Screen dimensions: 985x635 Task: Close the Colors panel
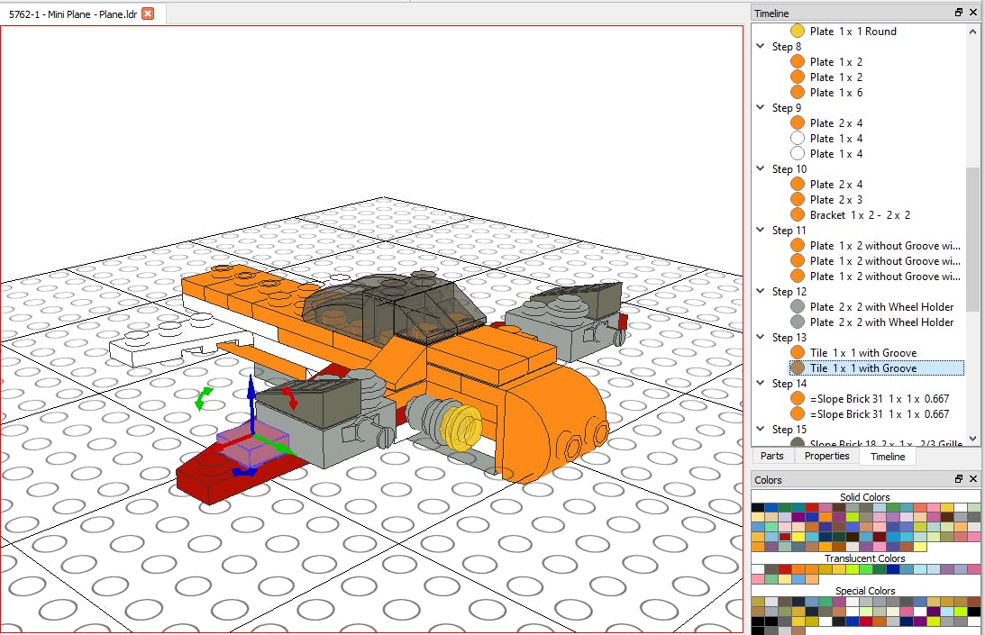click(973, 479)
